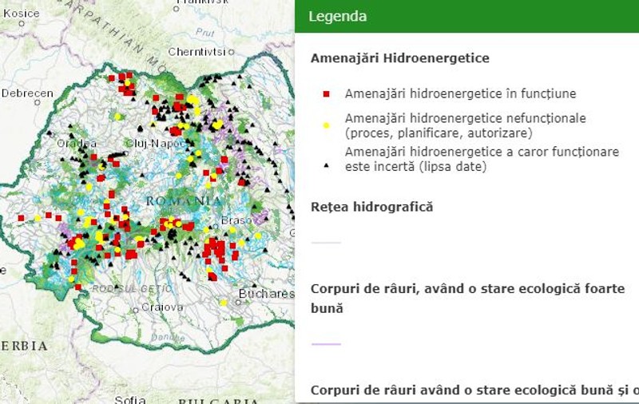
Task: Click the yellow hydropower marker near Bucharest
Action: click(x=224, y=303)
